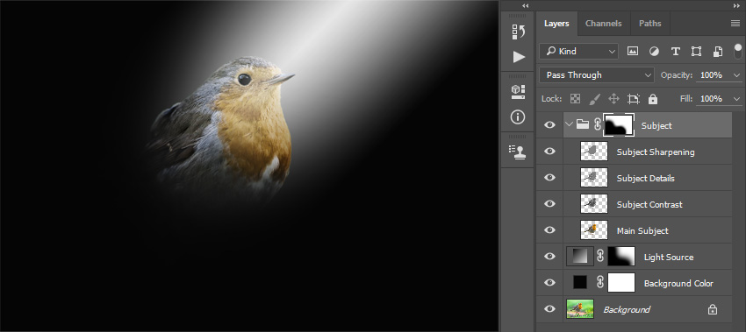Select the Subject group layer mask thumbnail
The height and width of the screenshot is (332, 746).
[619, 125]
